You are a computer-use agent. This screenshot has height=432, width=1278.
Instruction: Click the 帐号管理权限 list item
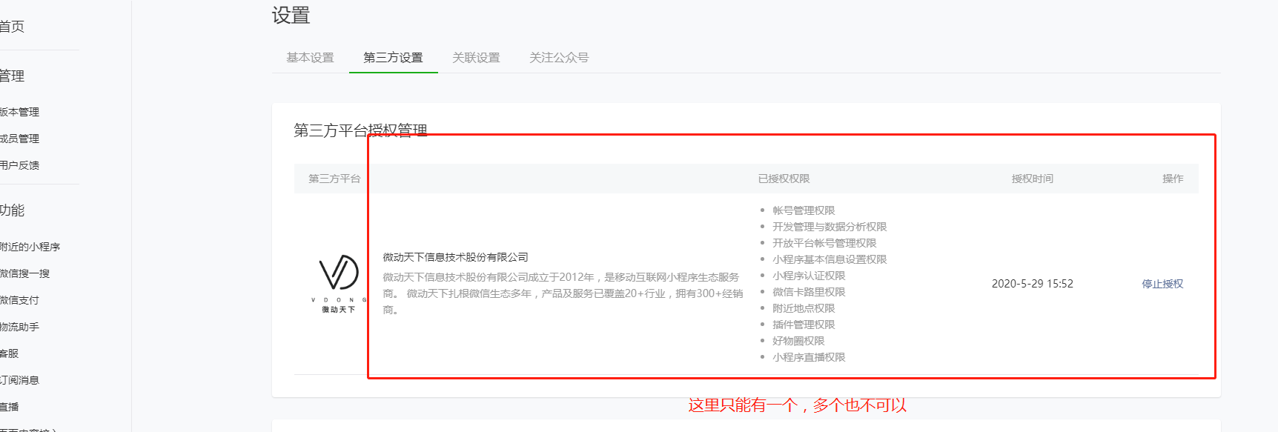point(804,210)
